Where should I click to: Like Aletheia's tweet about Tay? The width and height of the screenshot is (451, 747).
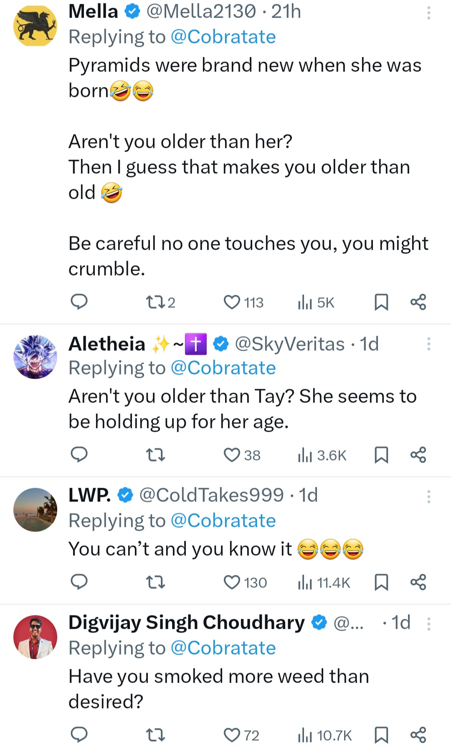(232, 455)
